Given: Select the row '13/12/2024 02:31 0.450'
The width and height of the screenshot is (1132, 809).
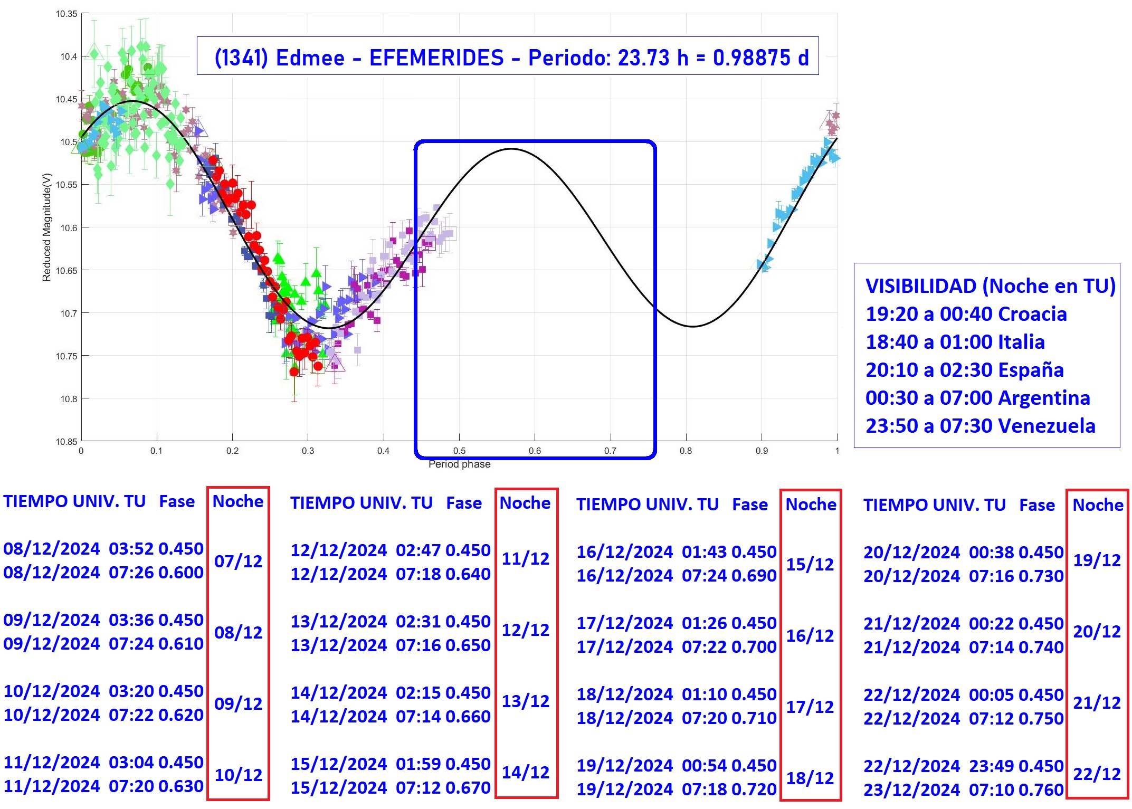Looking at the screenshot, I should [391, 622].
